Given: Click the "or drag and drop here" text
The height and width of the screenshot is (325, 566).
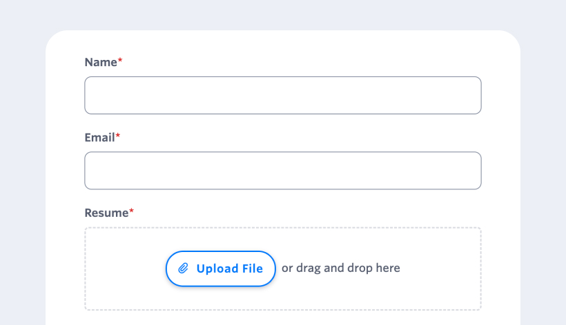Looking at the screenshot, I should coord(340,268).
